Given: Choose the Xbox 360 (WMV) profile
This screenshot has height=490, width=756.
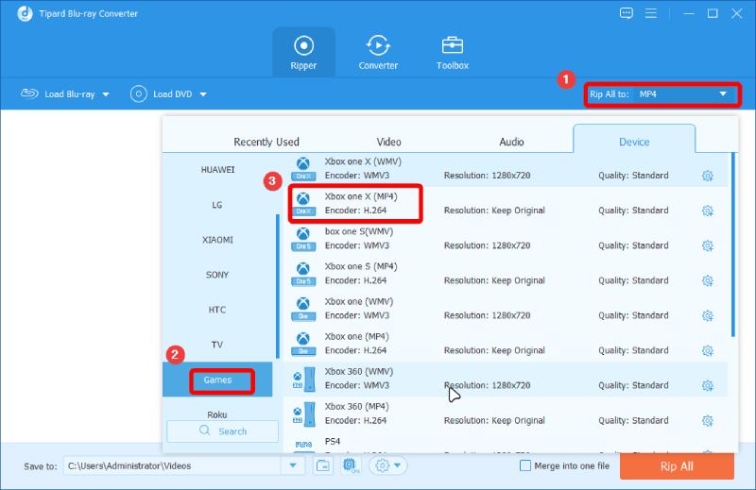Looking at the screenshot, I should click(x=506, y=379).
